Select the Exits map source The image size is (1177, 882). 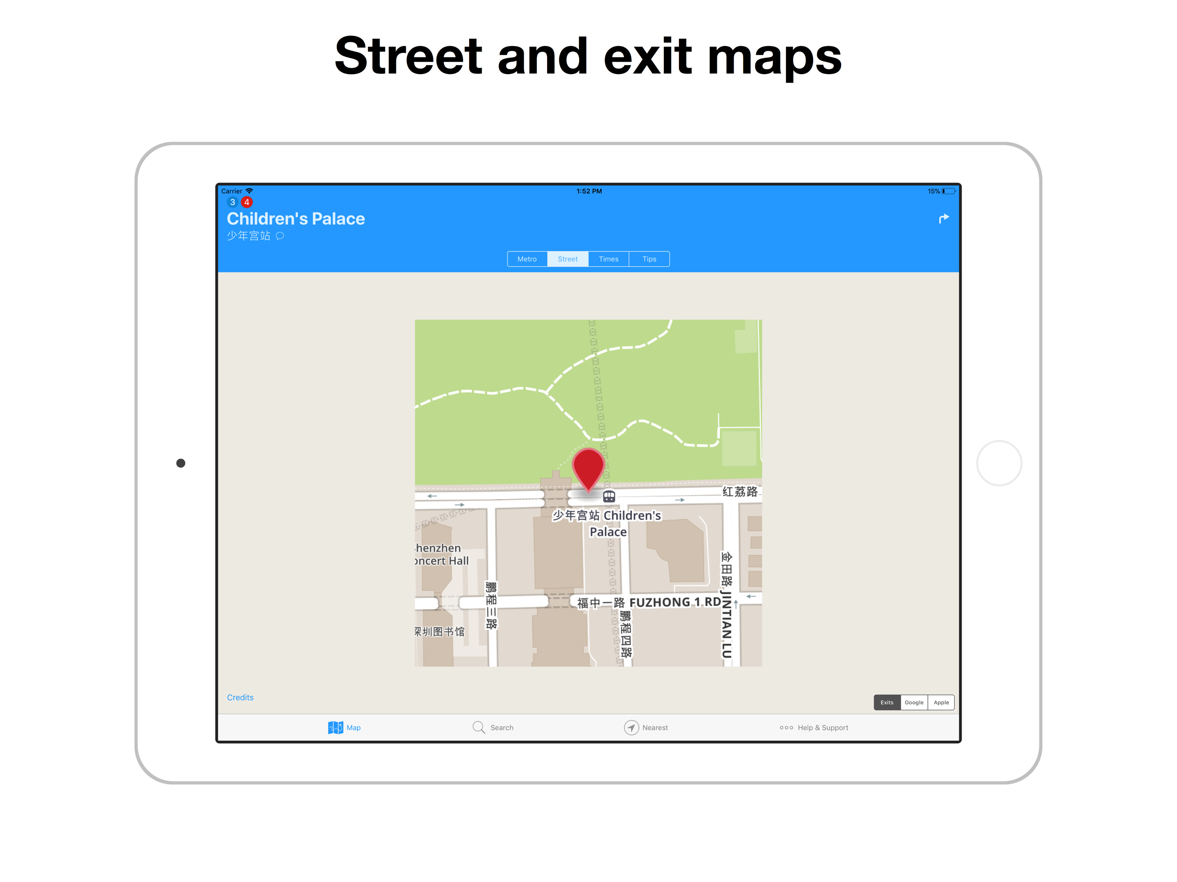tap(887, 702)
